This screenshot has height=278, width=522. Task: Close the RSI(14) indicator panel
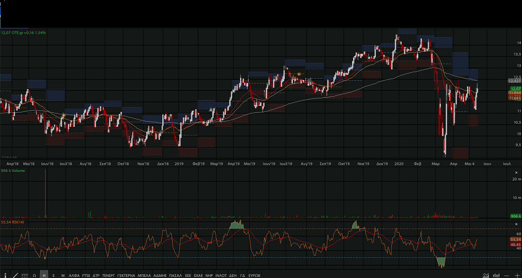[x=516, y=223]
